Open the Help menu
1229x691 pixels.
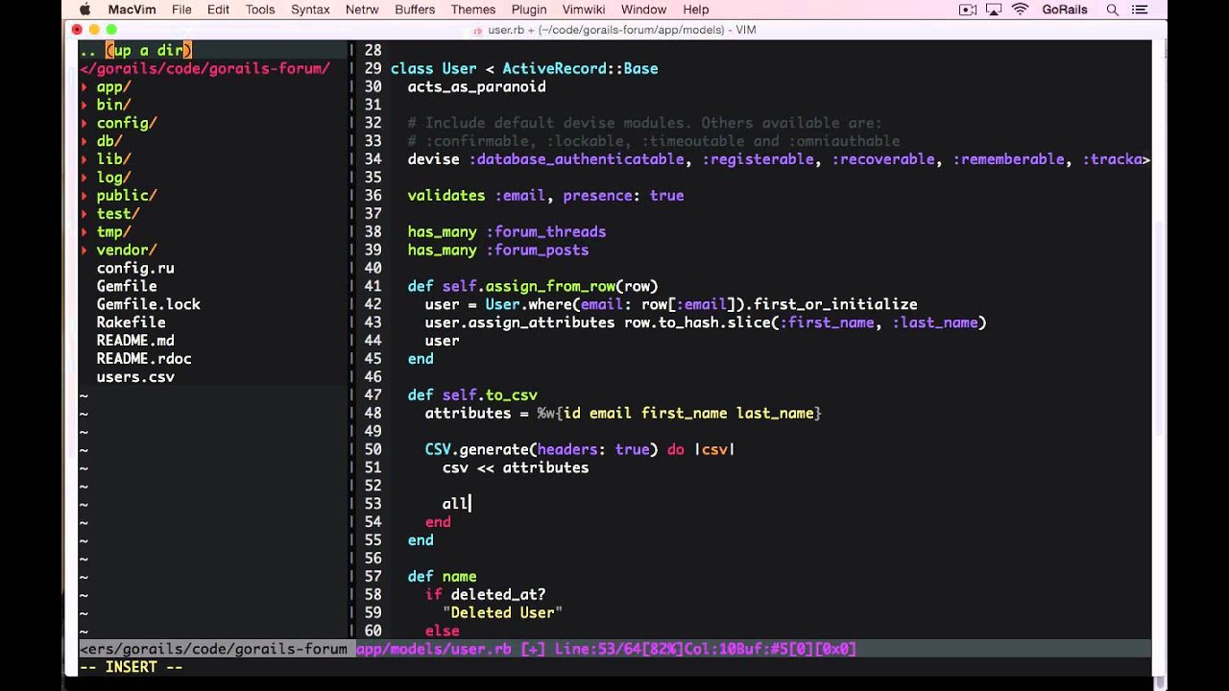coord(695,10)
